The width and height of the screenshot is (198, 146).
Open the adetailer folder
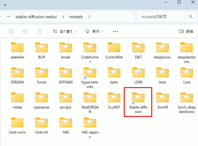point(17,51)
